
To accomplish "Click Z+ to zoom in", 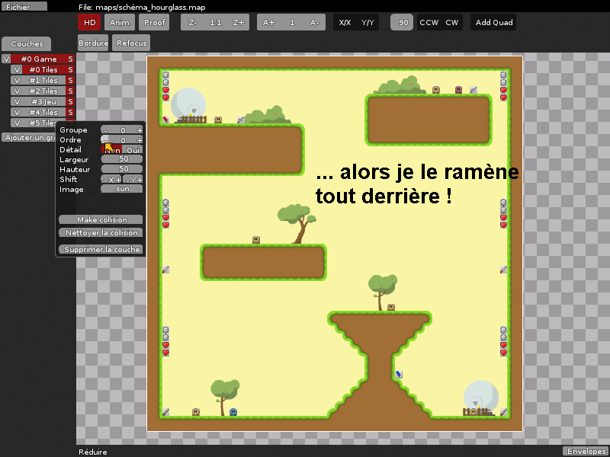I will coord(236,22).
